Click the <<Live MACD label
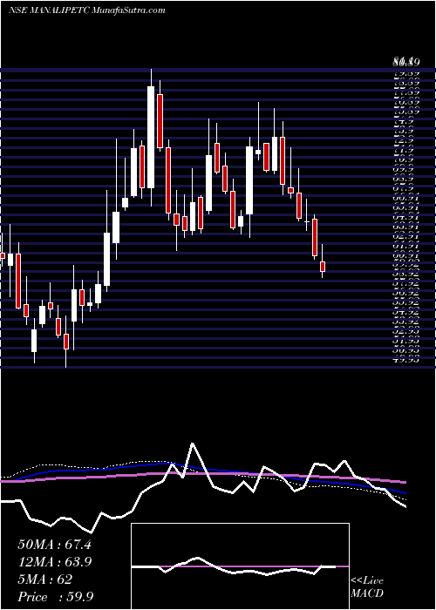Screen dimensions: 436x610 click(x=367, y=587)
